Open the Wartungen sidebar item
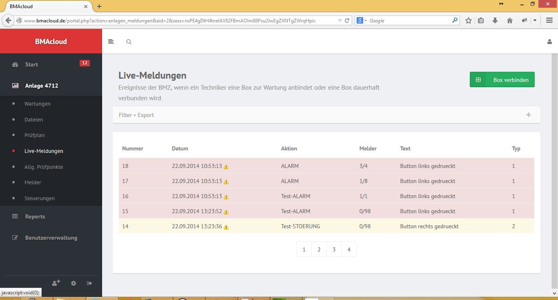Screen dimensions: 558x300 (x=37, y=104)
